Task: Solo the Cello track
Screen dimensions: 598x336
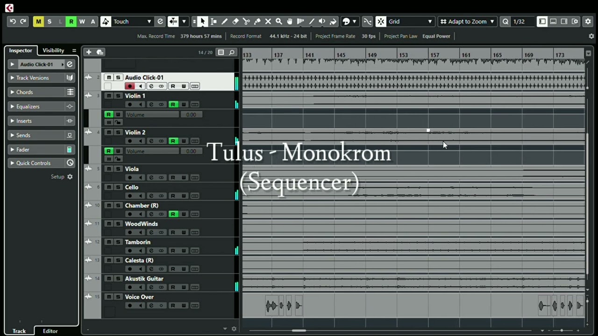Action: [118, 187]
